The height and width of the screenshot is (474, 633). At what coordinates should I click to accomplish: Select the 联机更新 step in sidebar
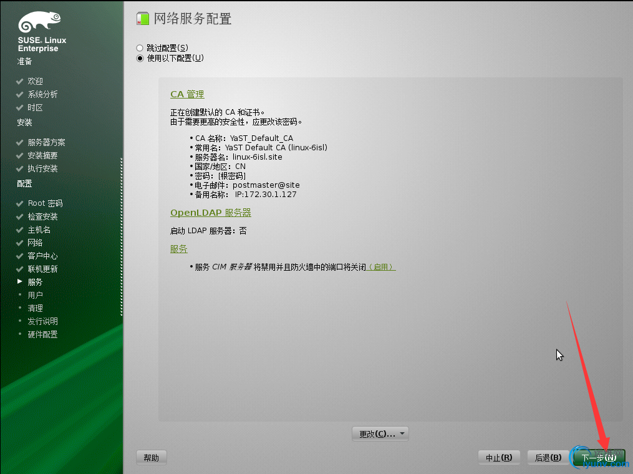pyautogui.click(x=42, y=269)
